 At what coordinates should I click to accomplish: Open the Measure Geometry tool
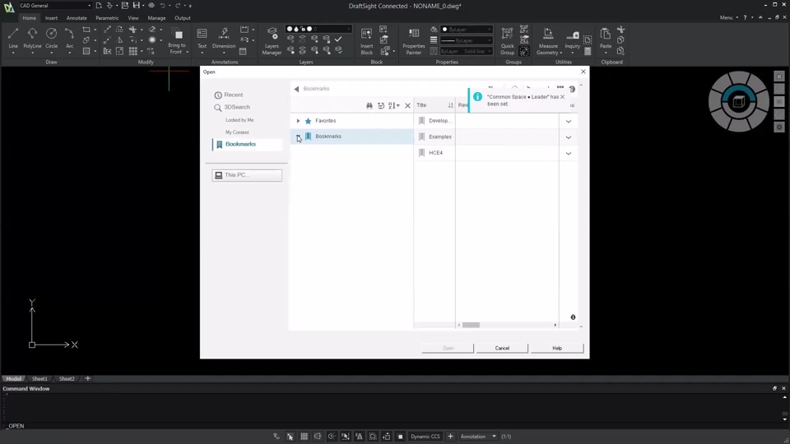coord(548,41)
